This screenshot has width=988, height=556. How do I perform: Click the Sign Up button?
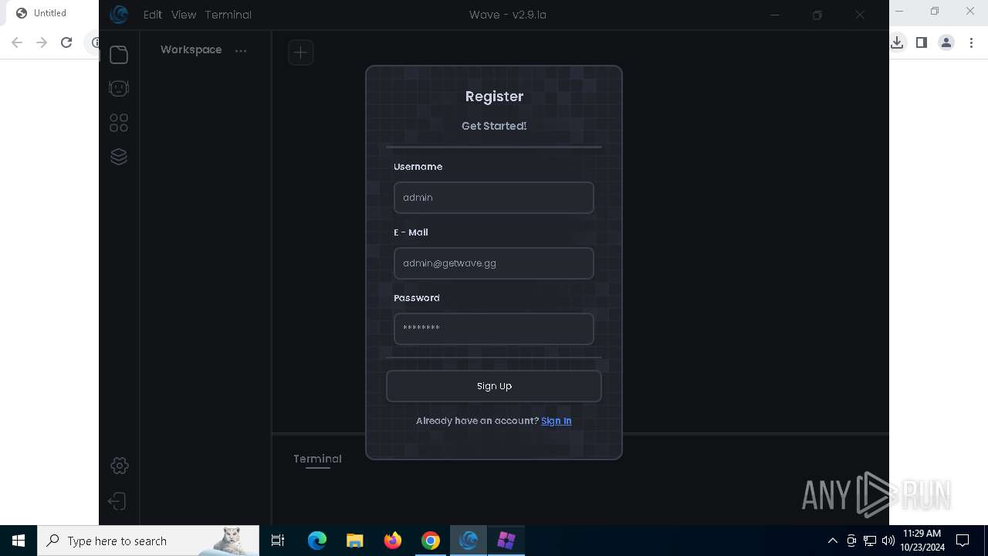coord(494,386)
